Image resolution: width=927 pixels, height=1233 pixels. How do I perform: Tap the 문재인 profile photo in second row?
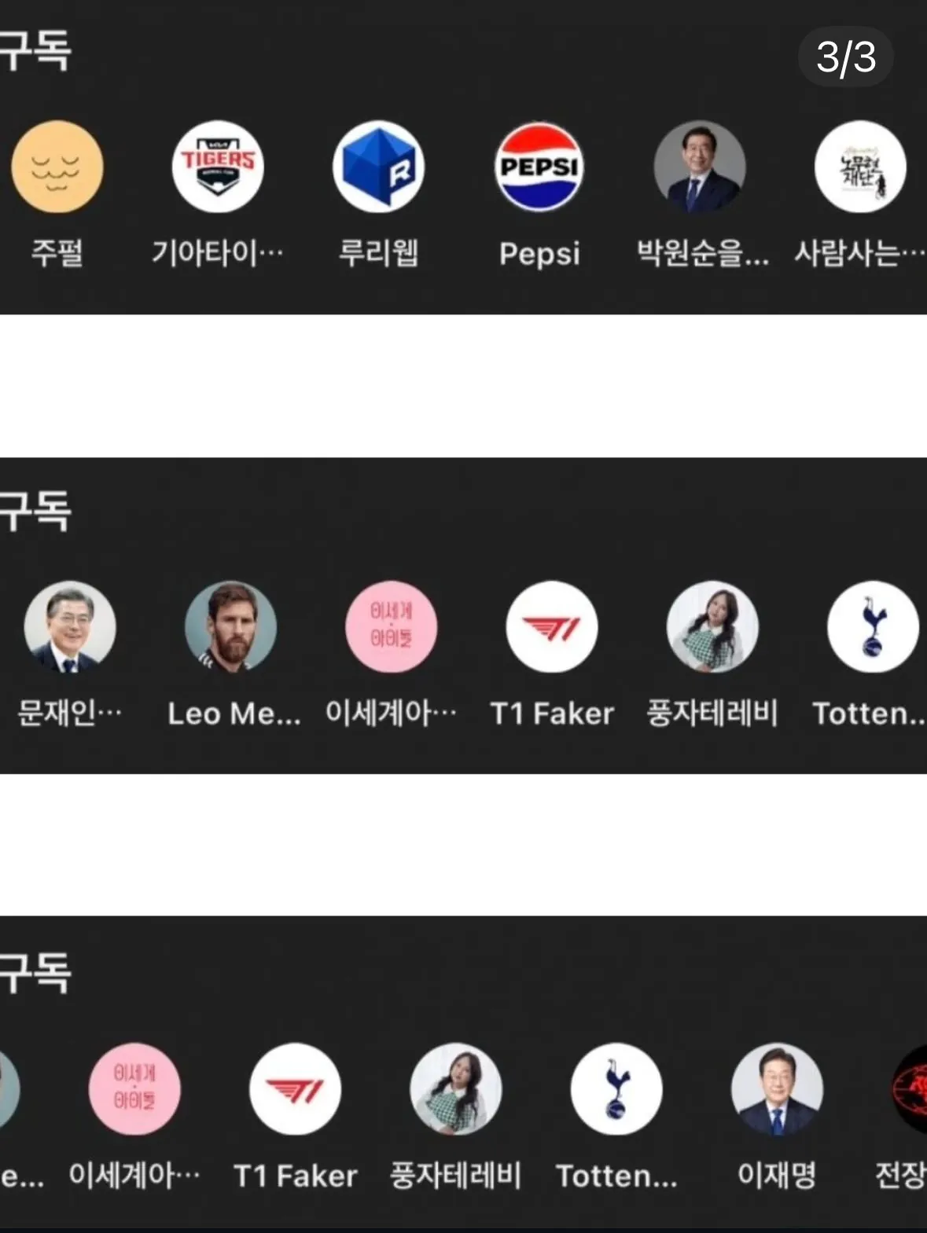pos(70,627)
